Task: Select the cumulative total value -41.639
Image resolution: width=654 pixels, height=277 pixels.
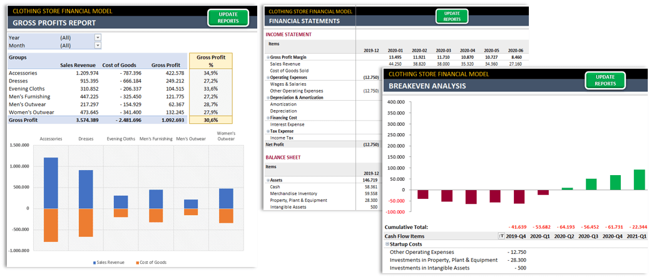Action: click(518, 227)
